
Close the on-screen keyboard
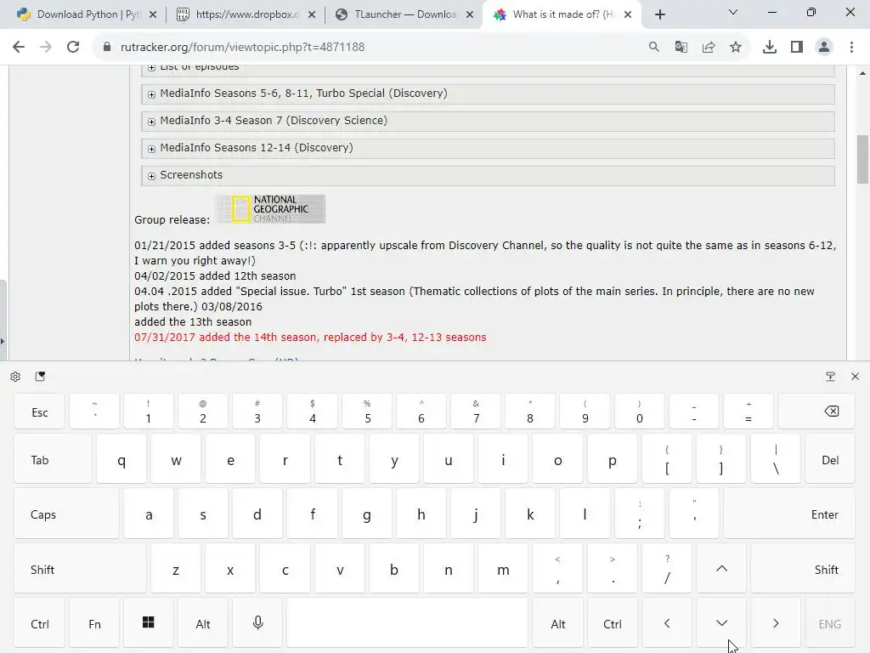point(855,377)
